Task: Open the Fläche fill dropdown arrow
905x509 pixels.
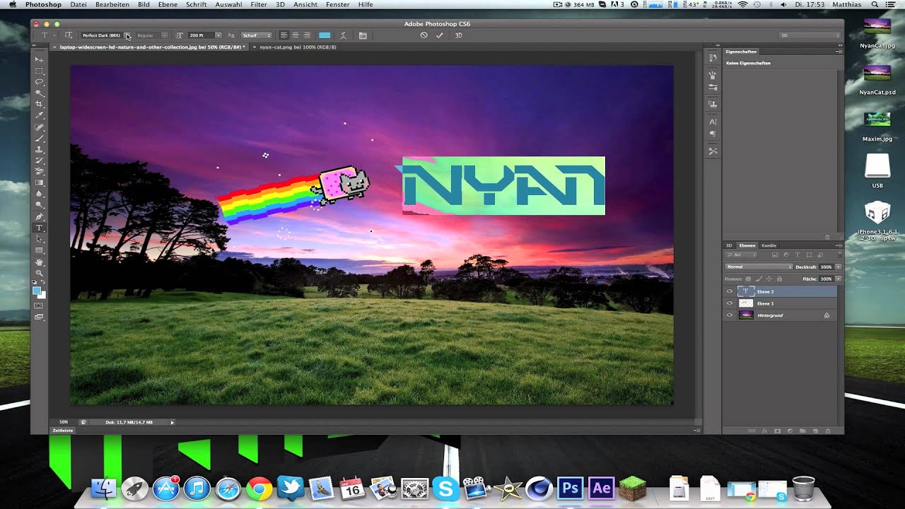Action: pyautogui.click(x=838, y=279)
